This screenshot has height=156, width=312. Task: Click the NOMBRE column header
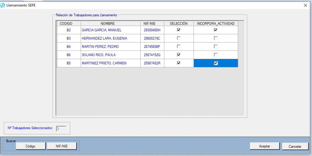107,23
